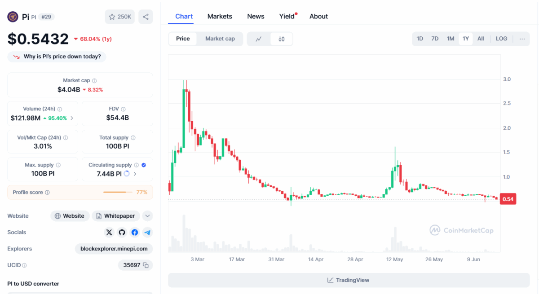539x294 pixels.
Task: Toggle the chart to Market cap
Action: pyautogui.click(x=220, y=39)
